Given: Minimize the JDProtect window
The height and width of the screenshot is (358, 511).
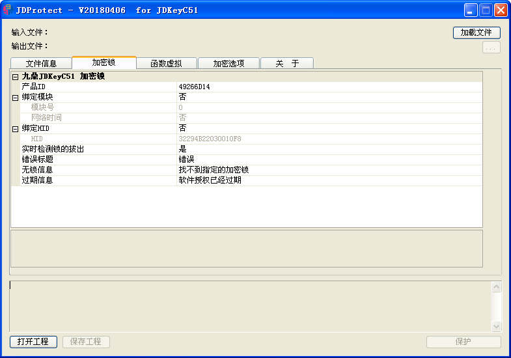Looking at the screenshot, I should 471,10.
